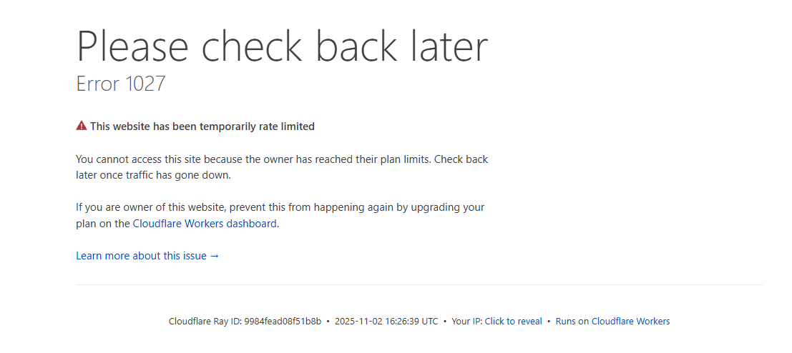
Task: Click the 'later once traffic has gone down' line
Action: 153,175
